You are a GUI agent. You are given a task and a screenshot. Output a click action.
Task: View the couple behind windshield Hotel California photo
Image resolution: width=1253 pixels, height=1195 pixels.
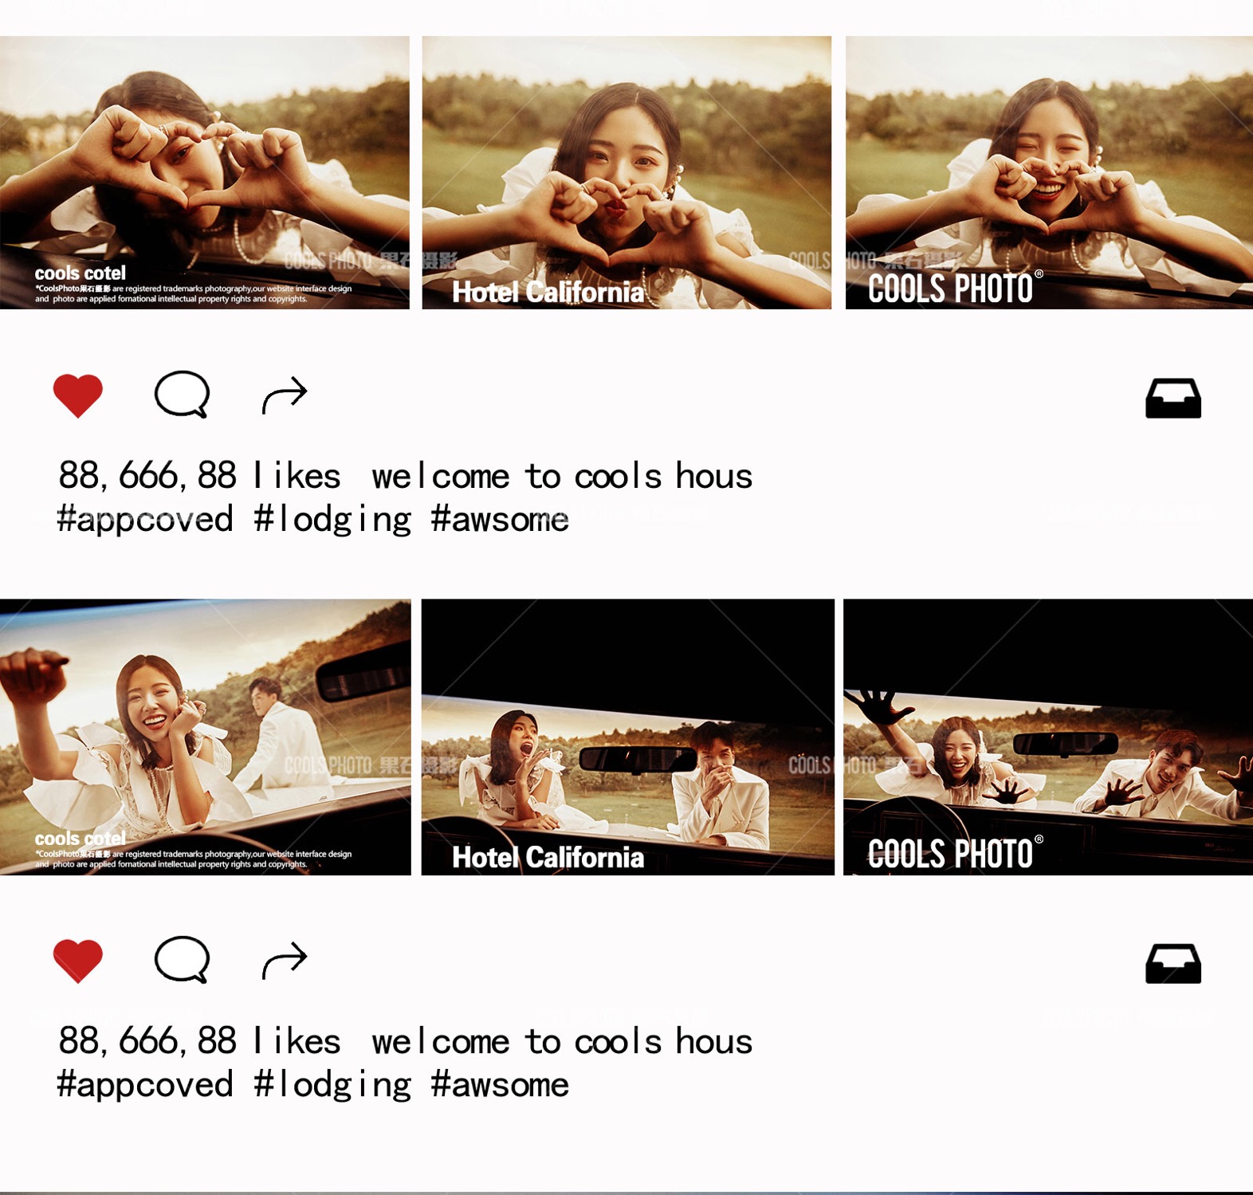tap(628, 737)
